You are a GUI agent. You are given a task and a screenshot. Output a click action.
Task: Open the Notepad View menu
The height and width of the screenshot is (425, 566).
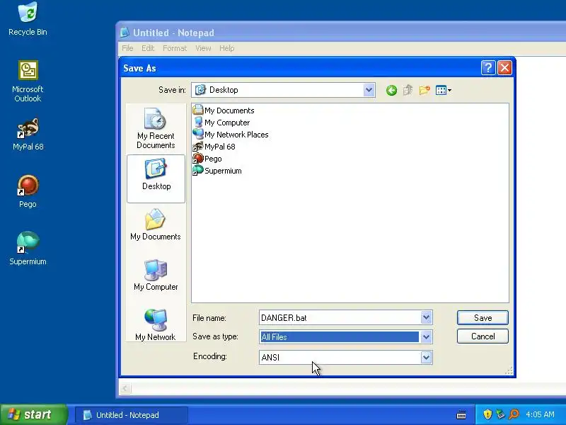[x=203, y=48]
